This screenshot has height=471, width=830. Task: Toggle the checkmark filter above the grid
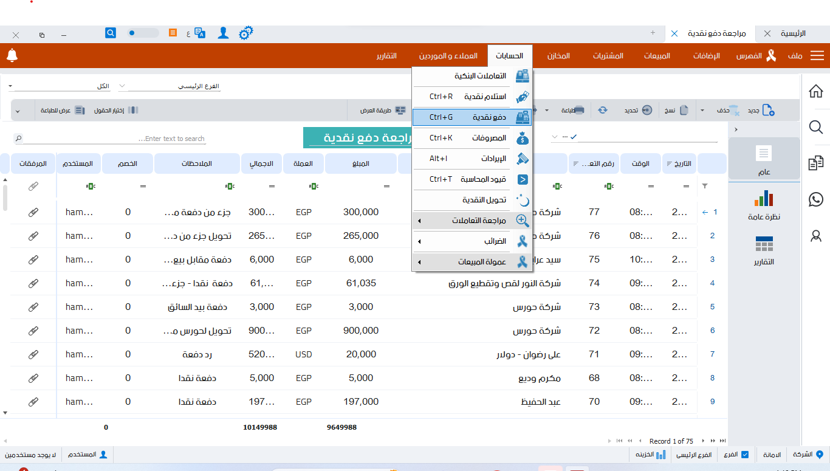[572, 137]
